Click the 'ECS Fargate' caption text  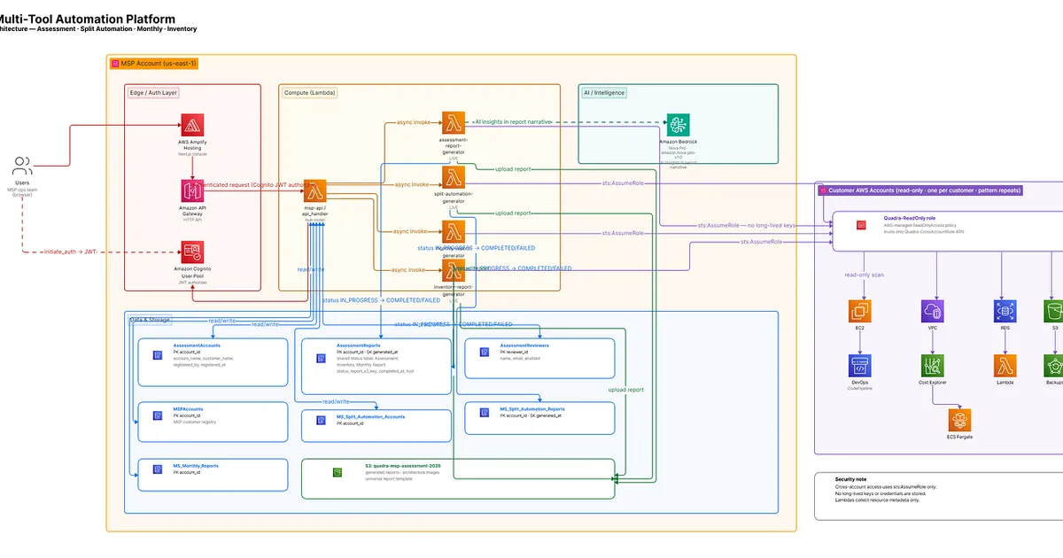pos(960,437)
